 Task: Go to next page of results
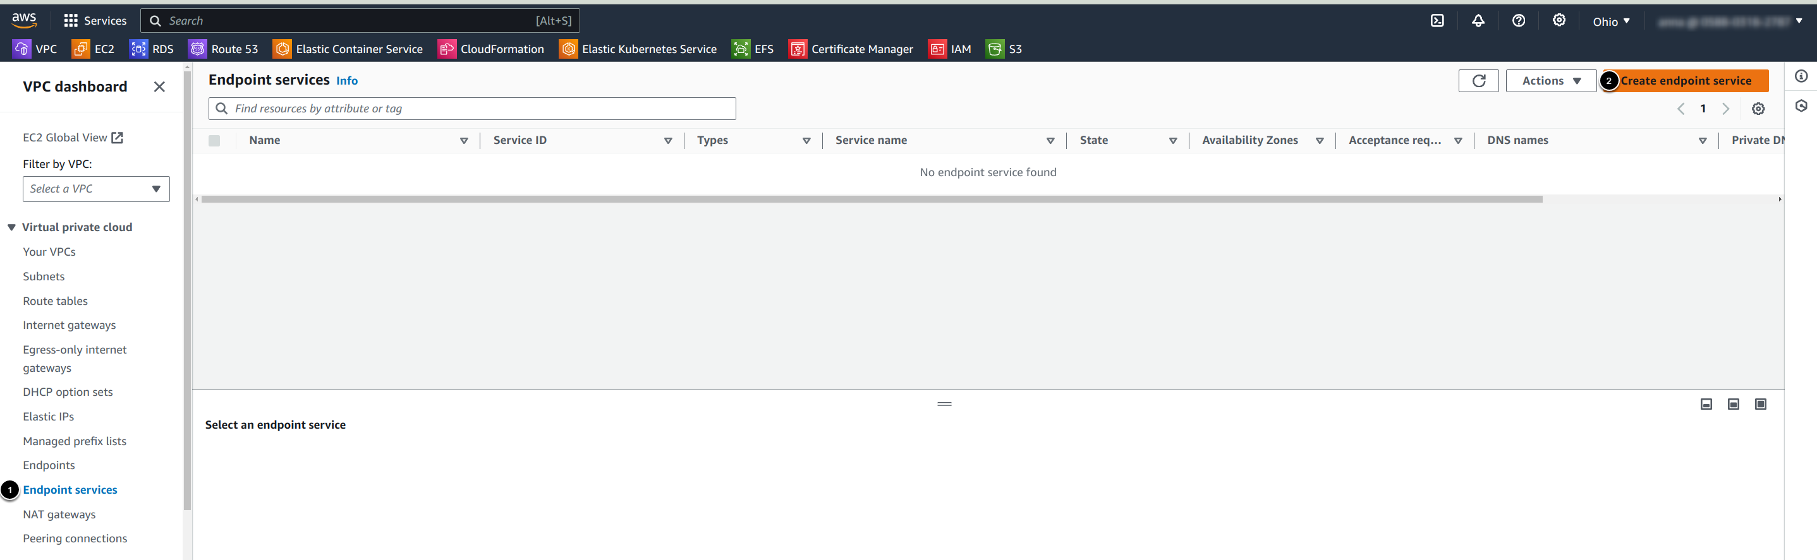pos(1725,109)
